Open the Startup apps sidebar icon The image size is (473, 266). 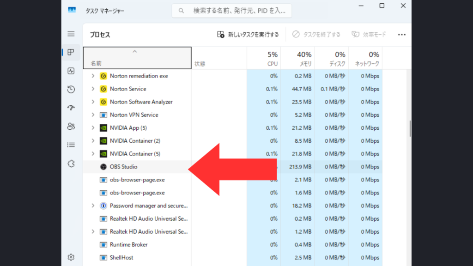71,108
